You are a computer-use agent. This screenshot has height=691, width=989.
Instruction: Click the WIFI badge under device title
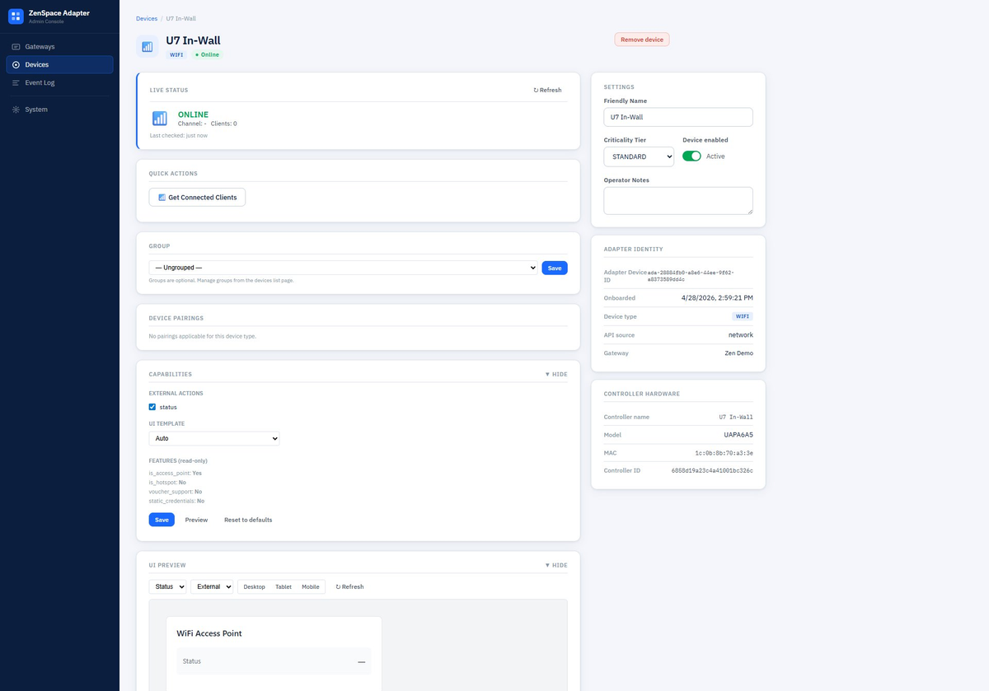pyautogui.click(x=177, y=54)
